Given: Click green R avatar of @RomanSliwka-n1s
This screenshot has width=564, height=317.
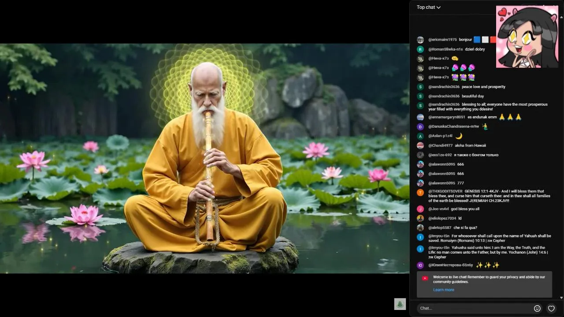Looking at the screenshot, I should tap(420, 49).
